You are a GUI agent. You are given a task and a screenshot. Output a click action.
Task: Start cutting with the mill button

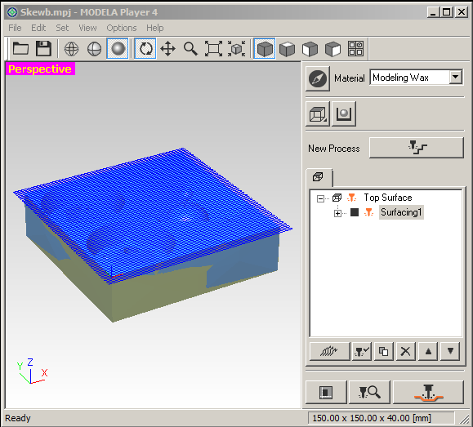428,392
